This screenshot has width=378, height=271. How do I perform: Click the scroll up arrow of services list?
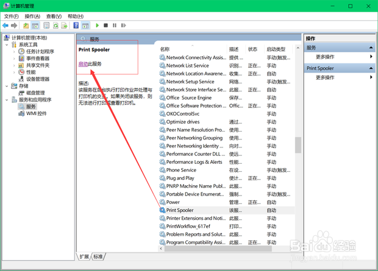coord(298,48)
